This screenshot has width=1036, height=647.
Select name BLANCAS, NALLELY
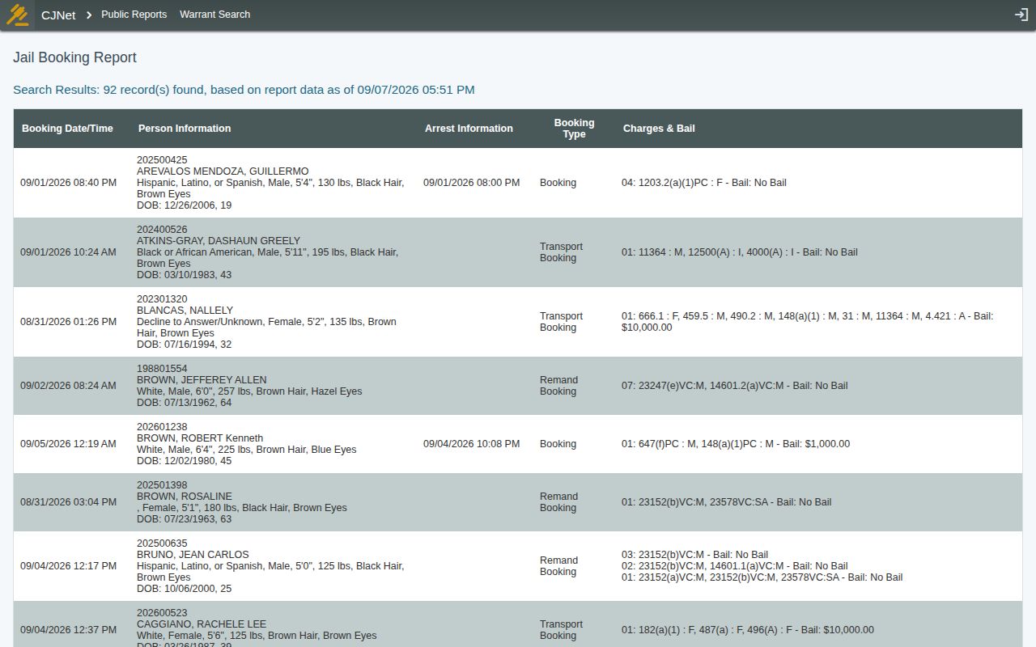(x=185, y=311)
